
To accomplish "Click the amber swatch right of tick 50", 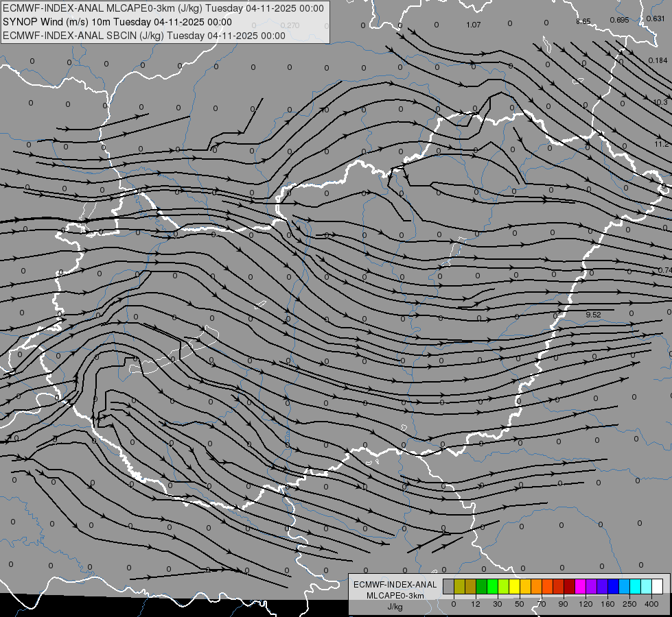I will coord(525,586).
